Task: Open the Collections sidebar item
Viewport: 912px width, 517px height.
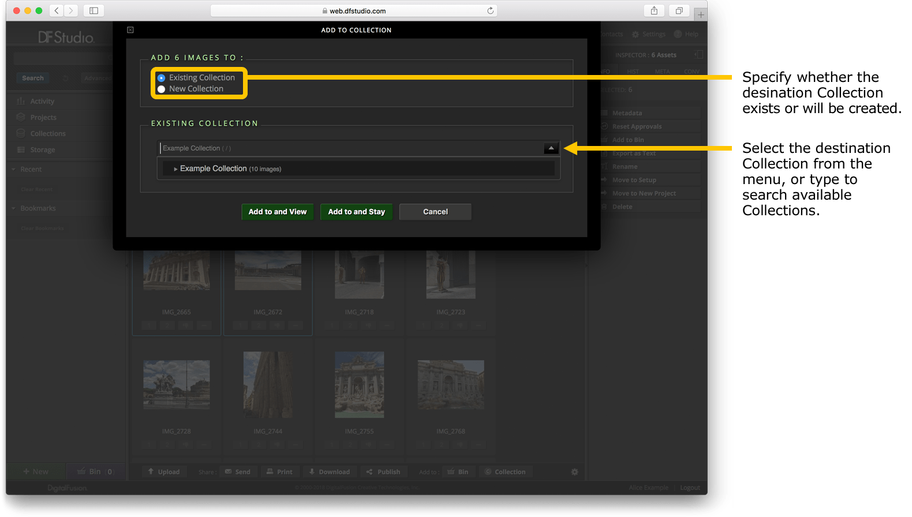Action: coord(47,133)
